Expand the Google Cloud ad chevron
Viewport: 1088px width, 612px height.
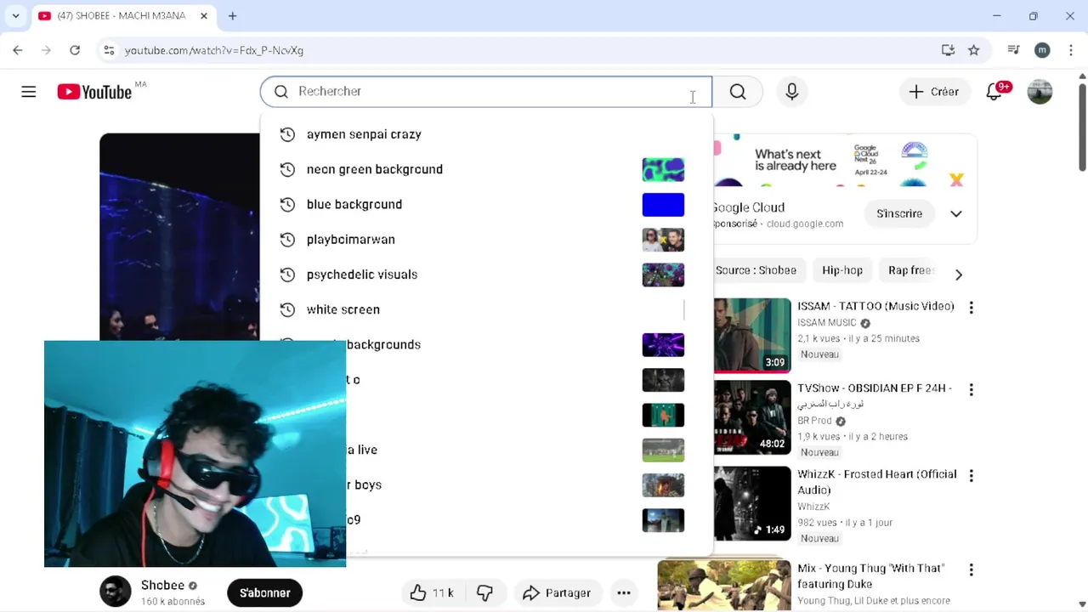click(956, 213)
